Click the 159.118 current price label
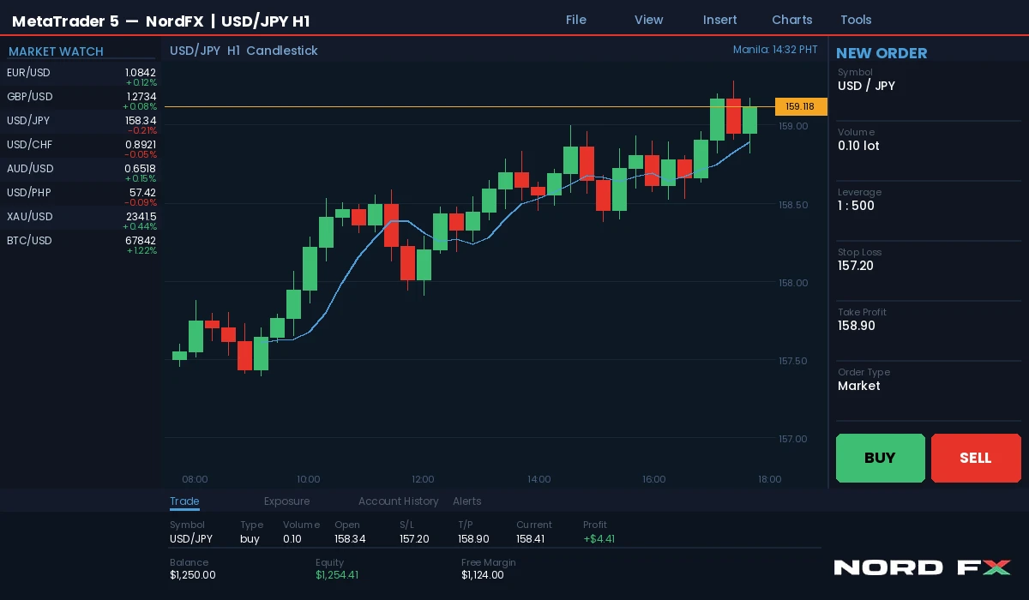1029x600 pixels. pos(801,106)
